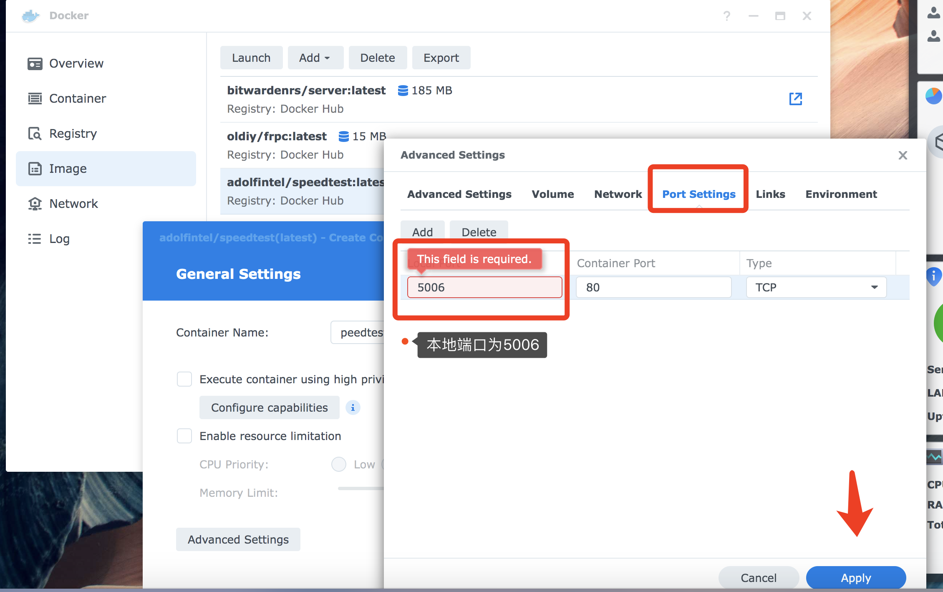Open the Log section icon

pyautogui.click(x=35, y=239)
